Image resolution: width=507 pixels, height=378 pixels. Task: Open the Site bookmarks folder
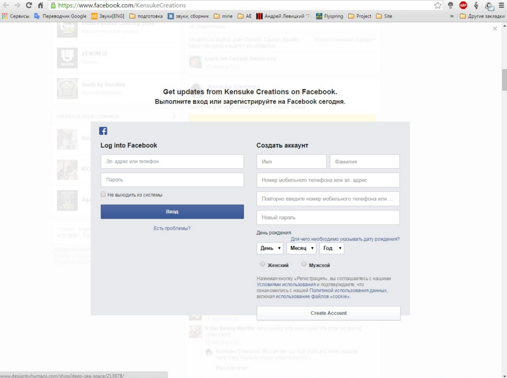[x=384, y=16]
